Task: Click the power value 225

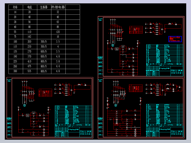Action: tap(15, 61)
